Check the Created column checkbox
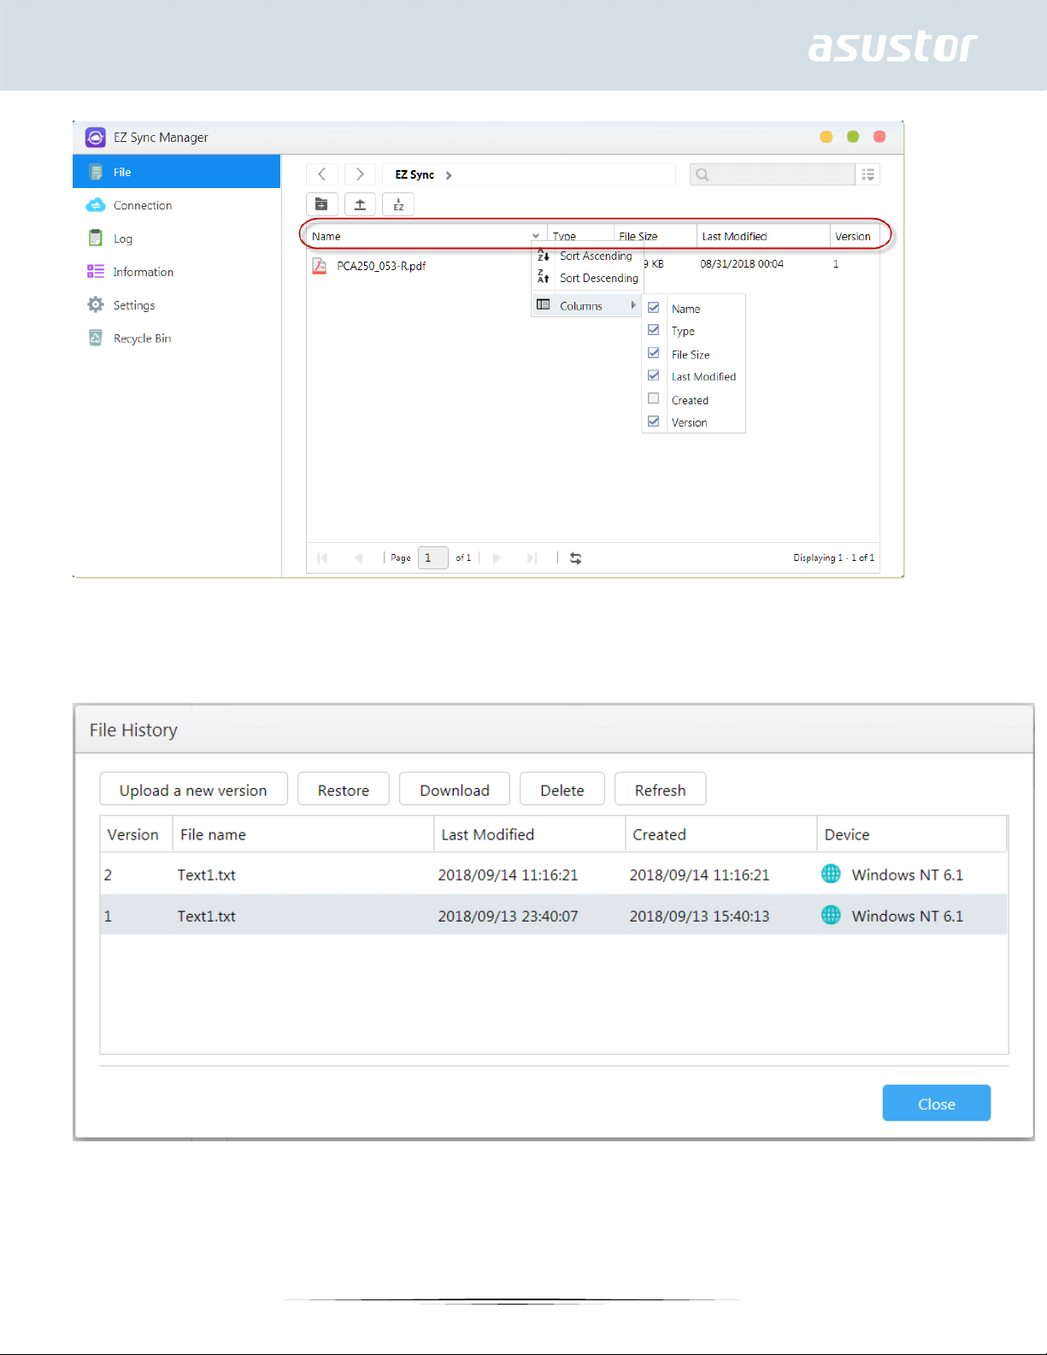1047x1355 pixels. 654,398
